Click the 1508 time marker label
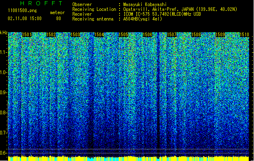Viewport: 254px width, 161px height. pyautogui.click(x=196, y=35)
